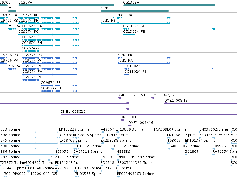The image size is (237, 178).
Task: Click EST label SD16652.5prime
Action: click(125, 146)
